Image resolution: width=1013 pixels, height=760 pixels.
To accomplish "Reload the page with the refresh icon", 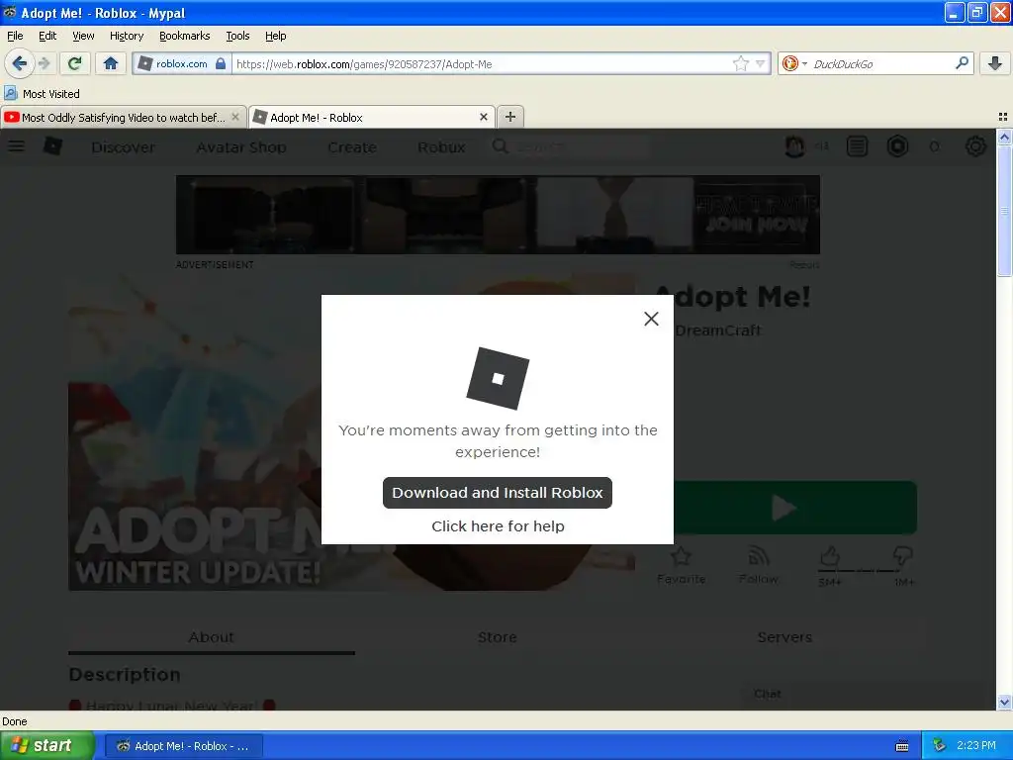I will (75, 63).
